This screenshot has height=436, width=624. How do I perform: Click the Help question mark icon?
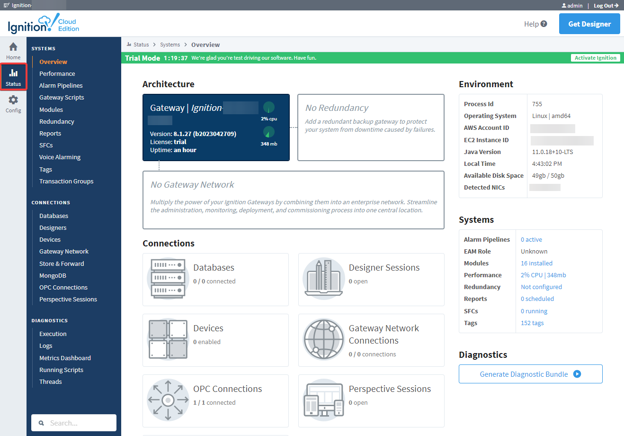pyautogui.click(x=544, y=24)
